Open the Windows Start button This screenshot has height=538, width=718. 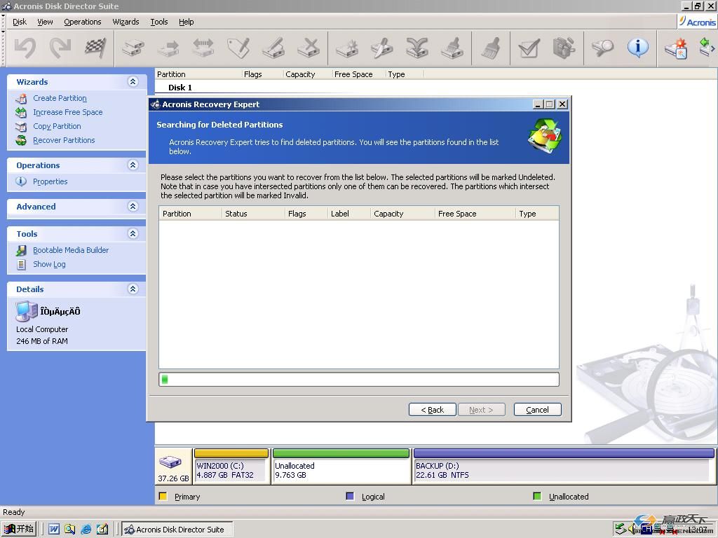click(x=19, y=529)
